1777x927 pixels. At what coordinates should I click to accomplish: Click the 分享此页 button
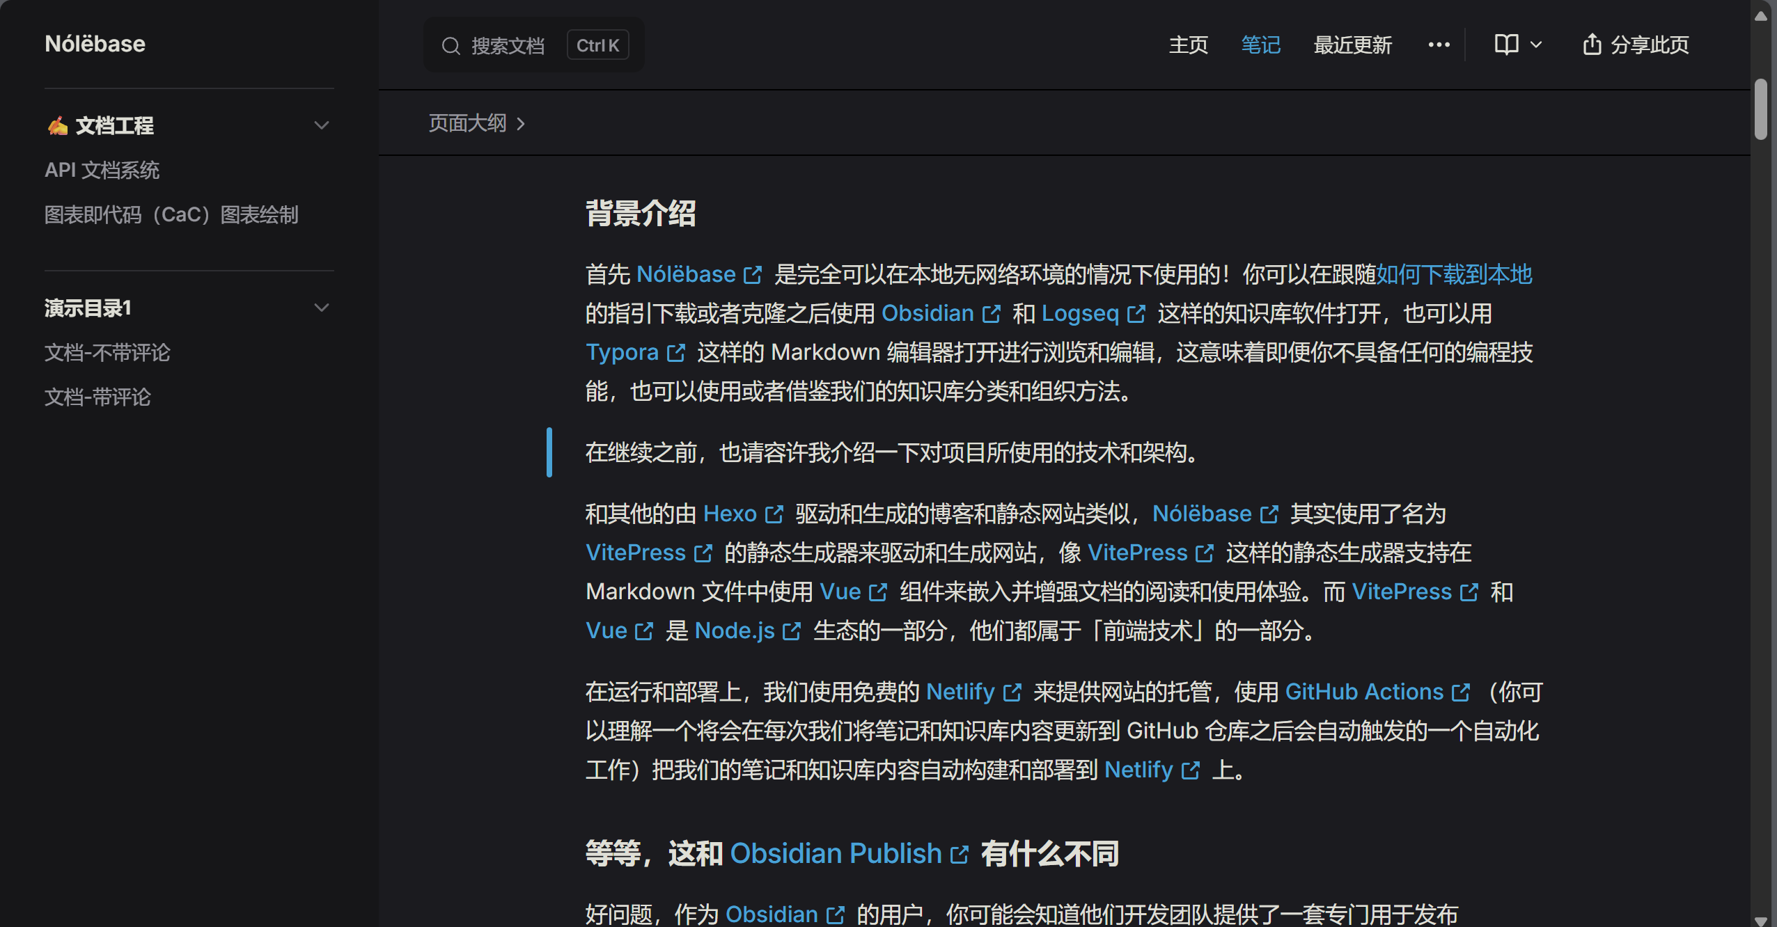(1636, 45)
